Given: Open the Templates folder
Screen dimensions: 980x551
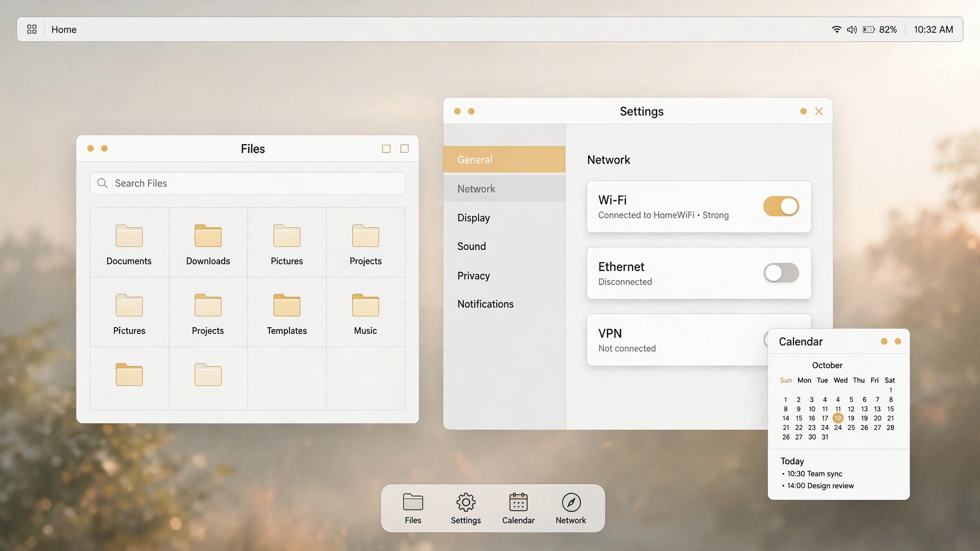Looking at the screenshot, I should pos(287,313).
